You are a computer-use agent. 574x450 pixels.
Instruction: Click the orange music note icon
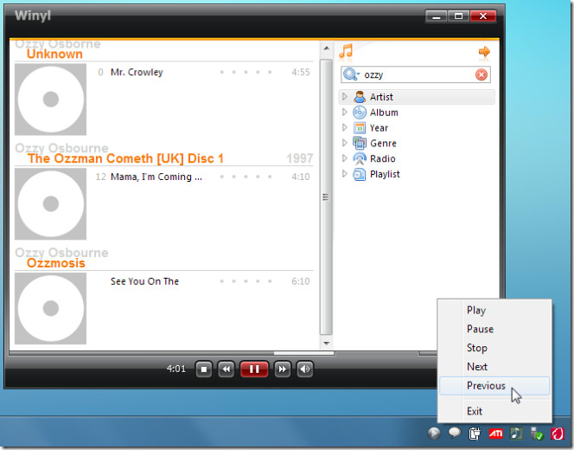click(x=346, y=51)
